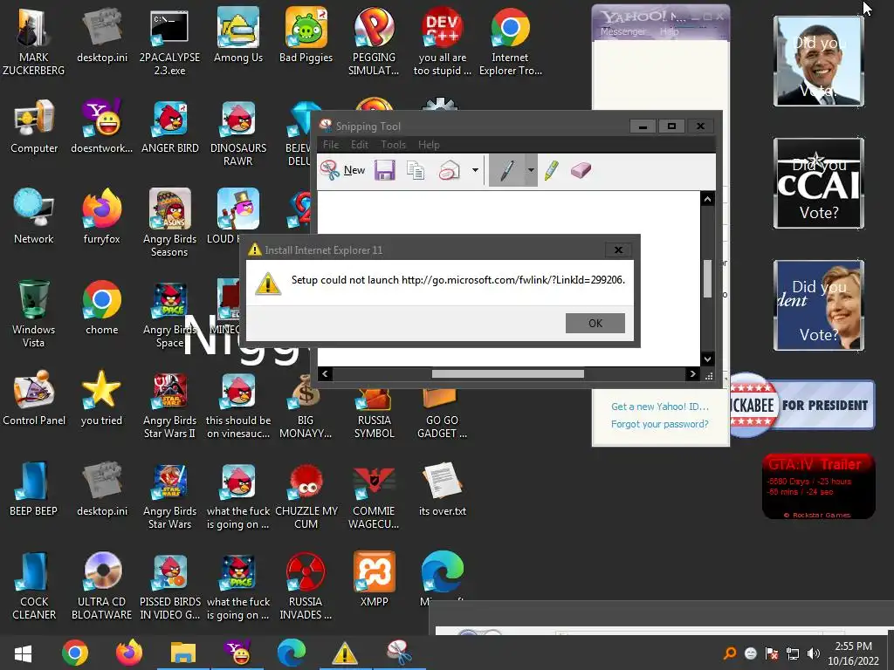Image resolution: width=894 pixels, height=670 pixels.
Task: Click the 'FOR PRESIDENT' Huckabee banner
Action: (x=803, y=405)
